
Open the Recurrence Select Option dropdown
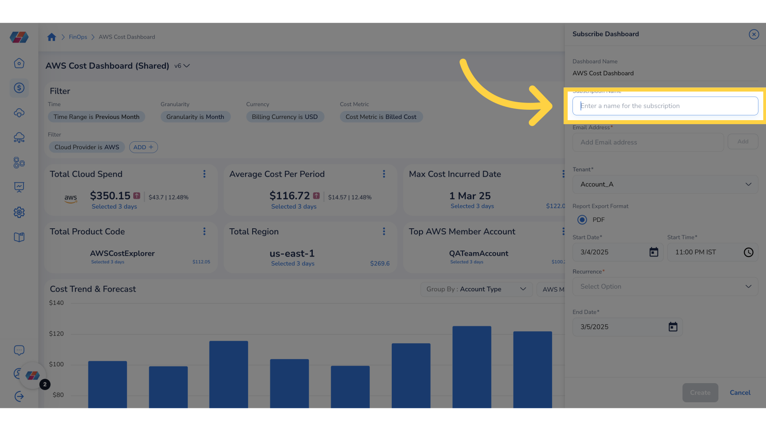click(665, 287)
